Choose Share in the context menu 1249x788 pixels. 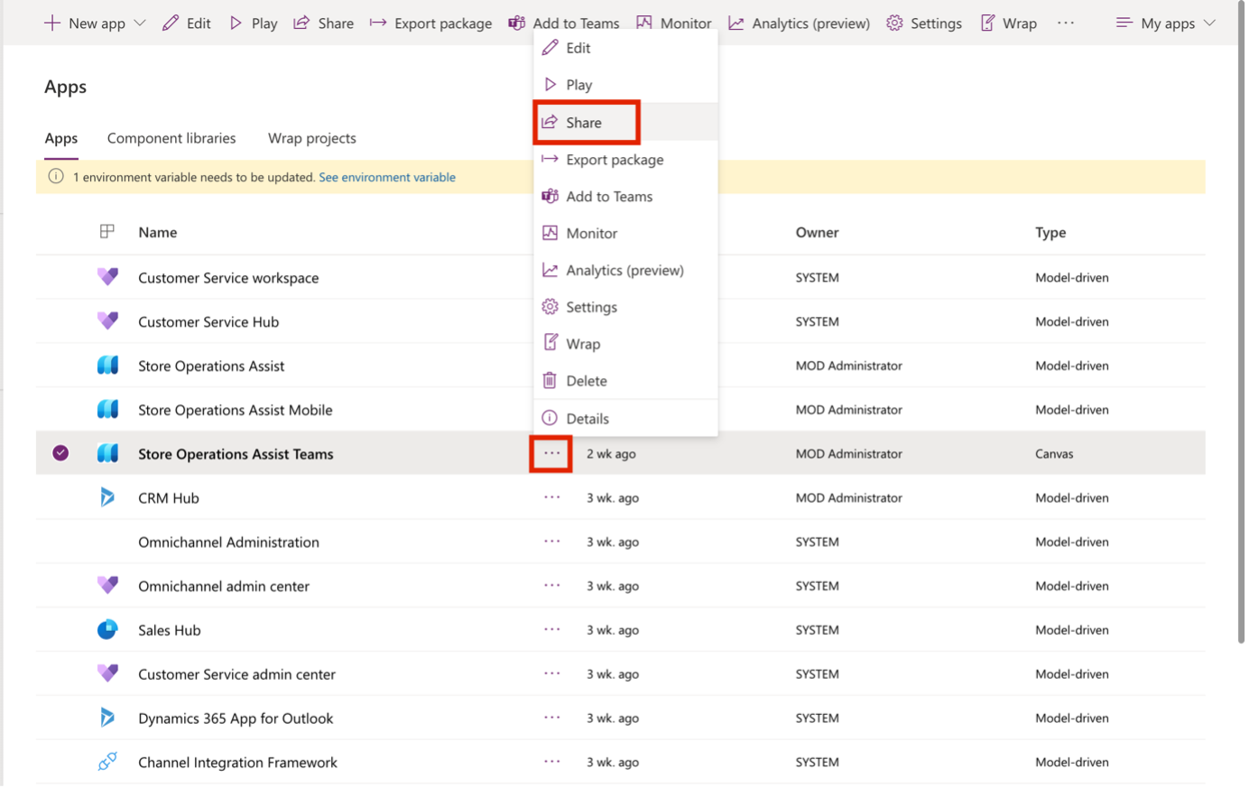point(625,122)
